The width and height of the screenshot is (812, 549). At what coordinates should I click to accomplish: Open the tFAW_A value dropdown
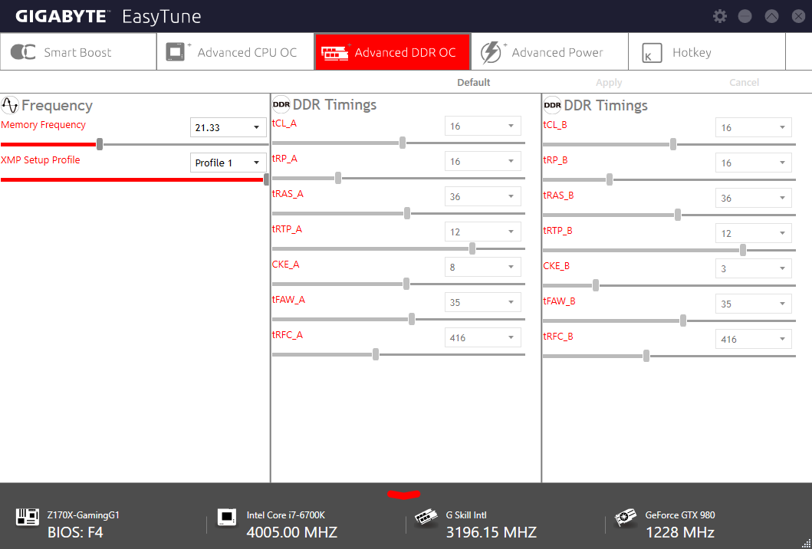tap(482, 302)
